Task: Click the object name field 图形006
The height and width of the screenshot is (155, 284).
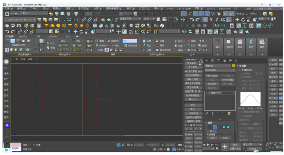Action: click(218, 66)
